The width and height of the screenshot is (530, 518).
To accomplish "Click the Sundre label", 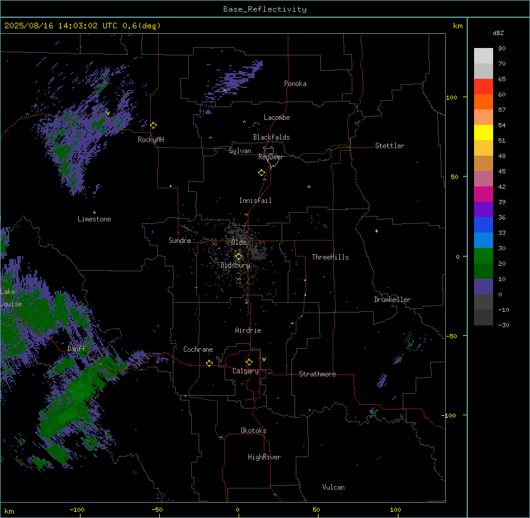I will [180, 241].
